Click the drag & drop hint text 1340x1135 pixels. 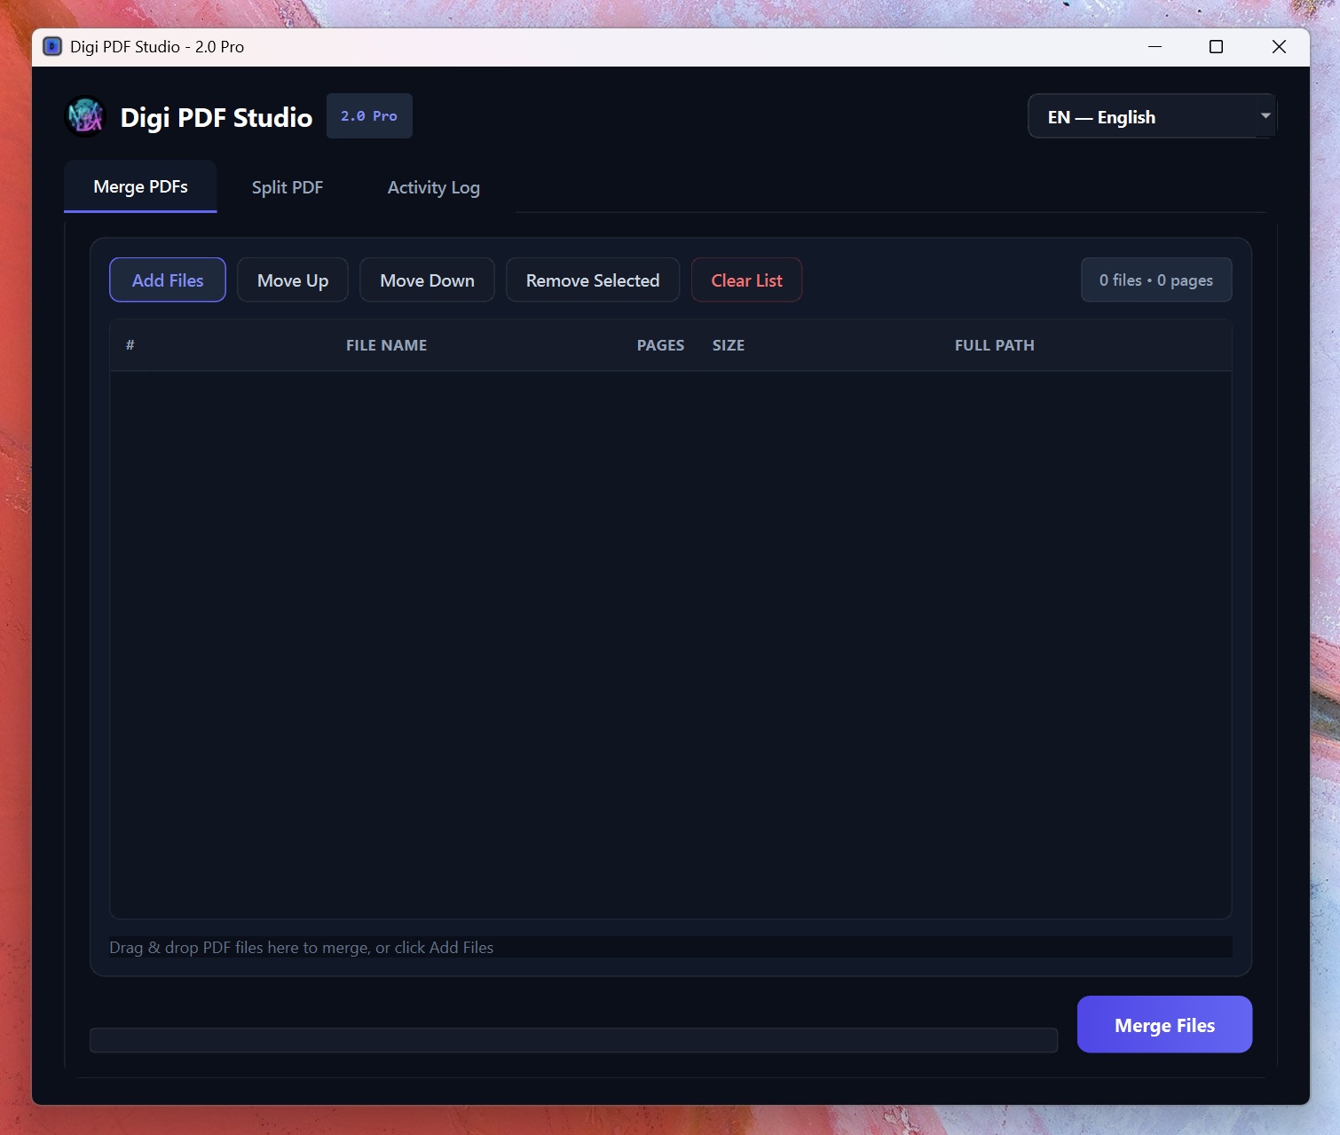[302, 948]
